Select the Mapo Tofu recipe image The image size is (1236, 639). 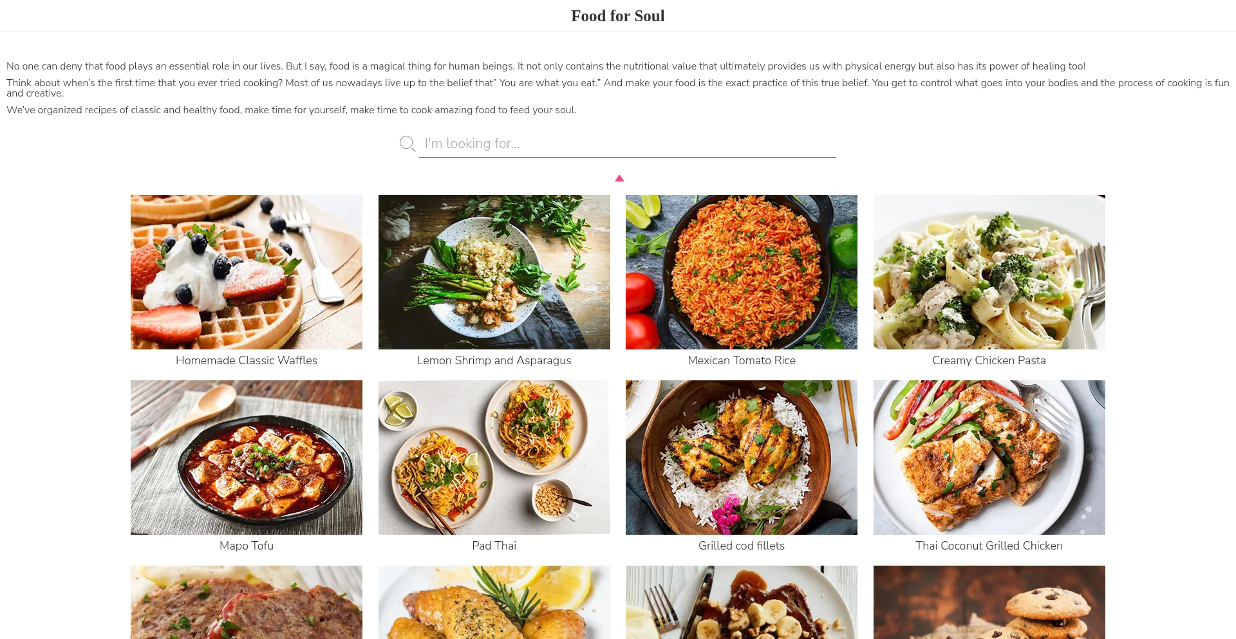pyautogui.click(x=247, y=458)
